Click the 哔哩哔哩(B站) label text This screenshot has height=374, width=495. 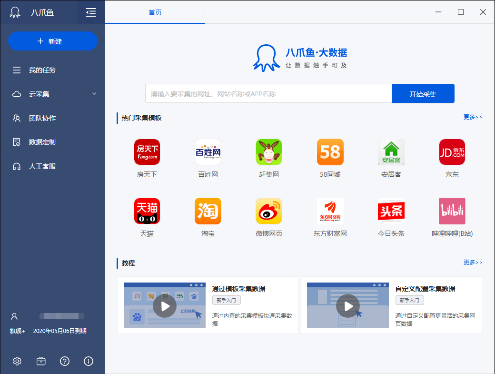coord(452,234)
